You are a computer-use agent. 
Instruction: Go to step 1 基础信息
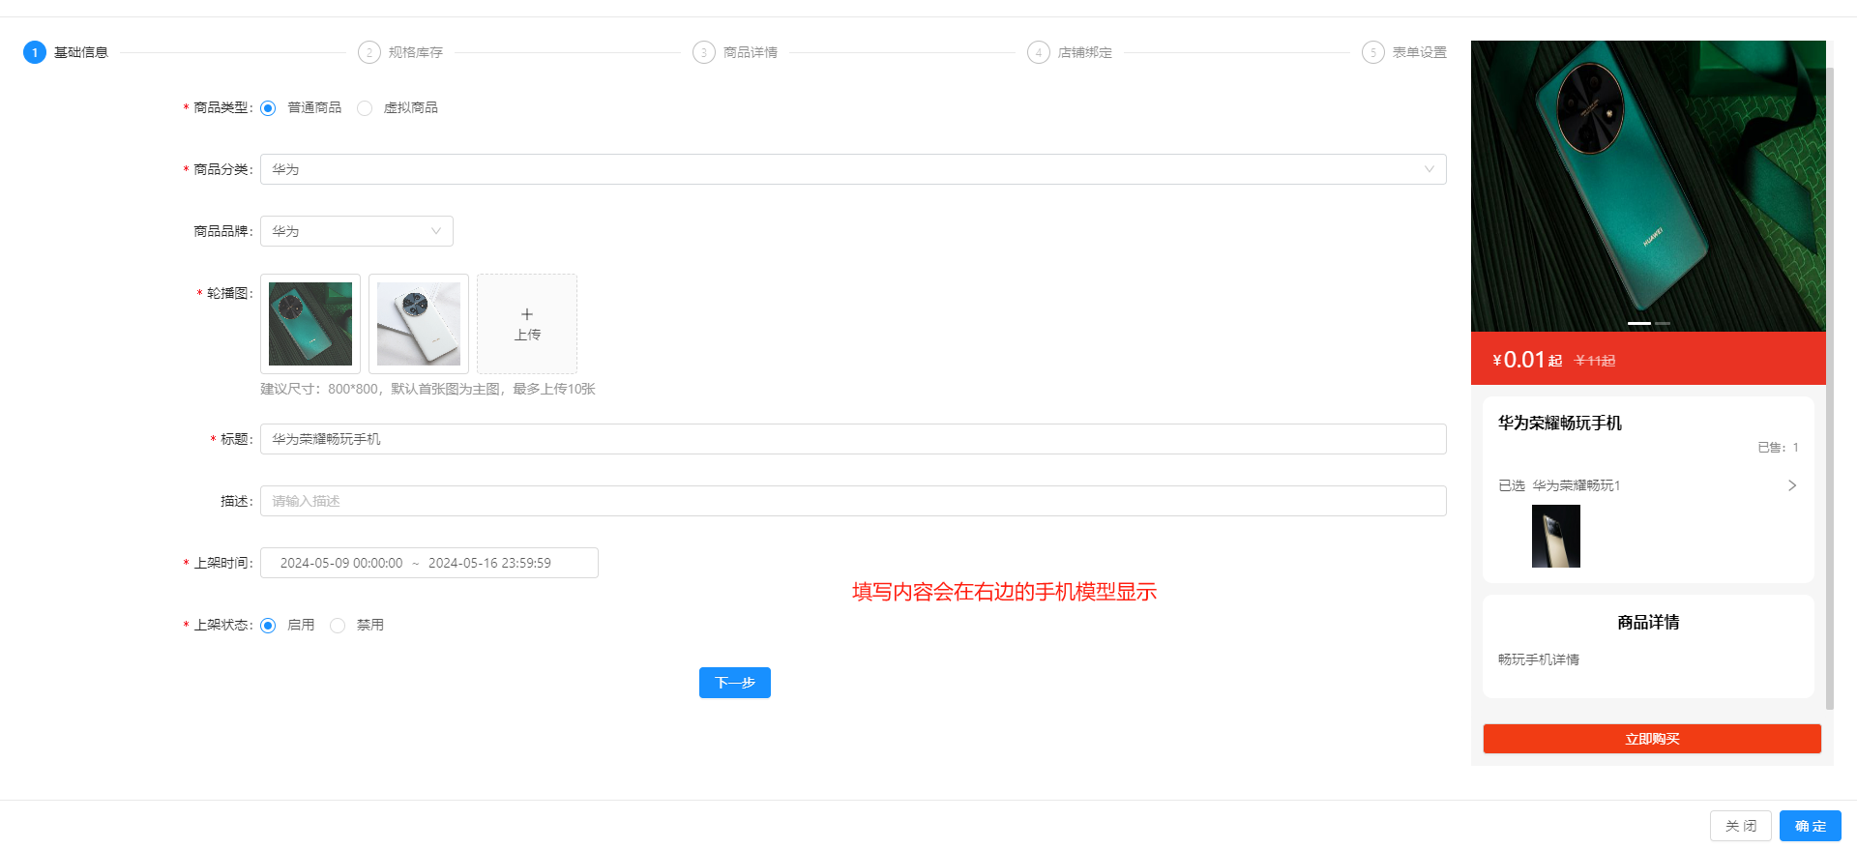click(66, 52)
